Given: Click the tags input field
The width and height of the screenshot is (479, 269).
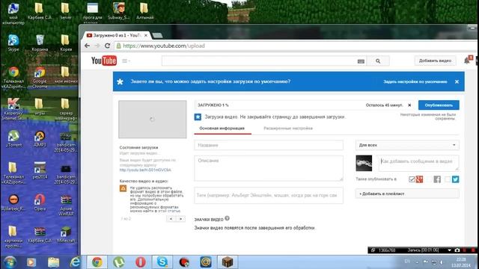Looking at the screenshot, I should click(269, 195).
